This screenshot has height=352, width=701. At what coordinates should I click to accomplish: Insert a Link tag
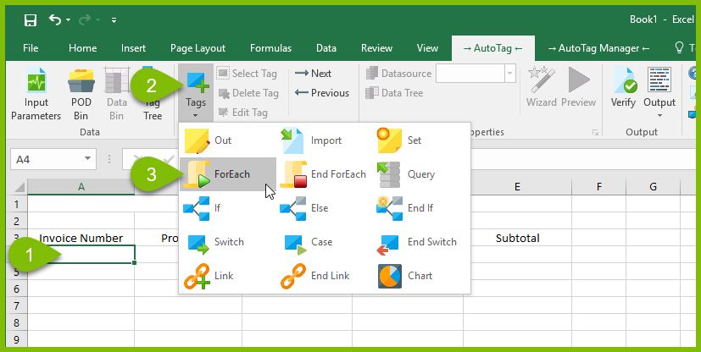(x=227, y=276)
